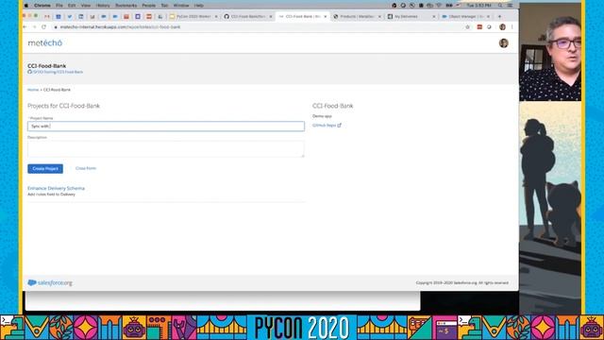Open the Edit menu
This screenshot has width=604, height=340.
72,6
